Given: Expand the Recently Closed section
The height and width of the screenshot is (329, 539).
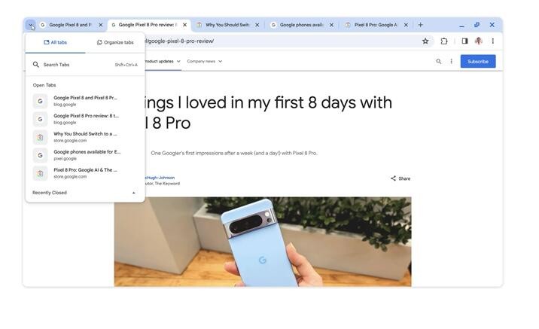Looking at the screenshot, I should click(84, 193).
